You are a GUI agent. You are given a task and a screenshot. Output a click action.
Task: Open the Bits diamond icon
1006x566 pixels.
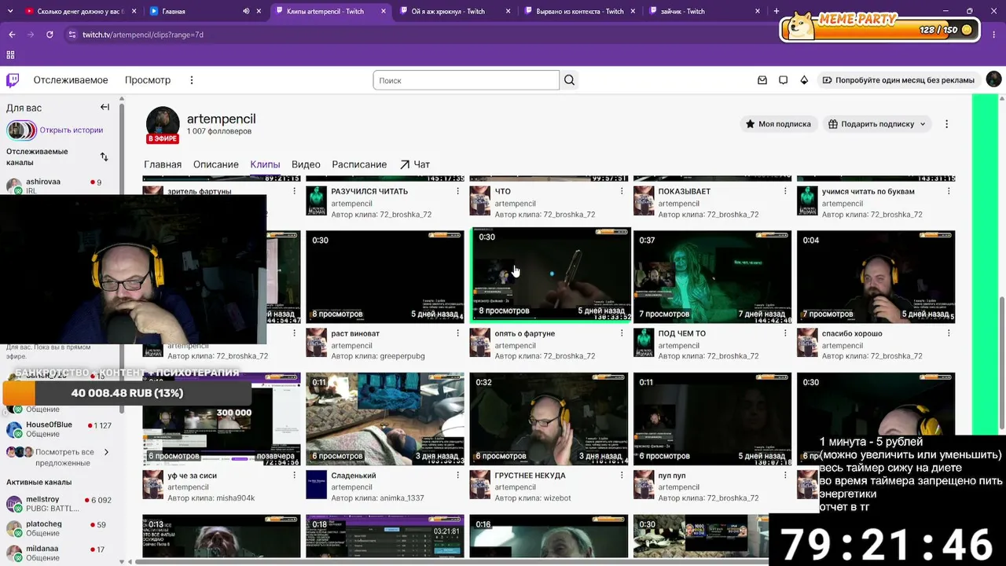coord(804,80)
